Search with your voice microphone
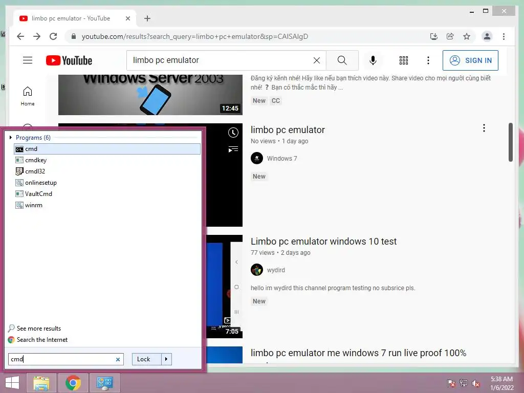Image resolution: width=524 pixels, height=393 pixels. (373, 60)
